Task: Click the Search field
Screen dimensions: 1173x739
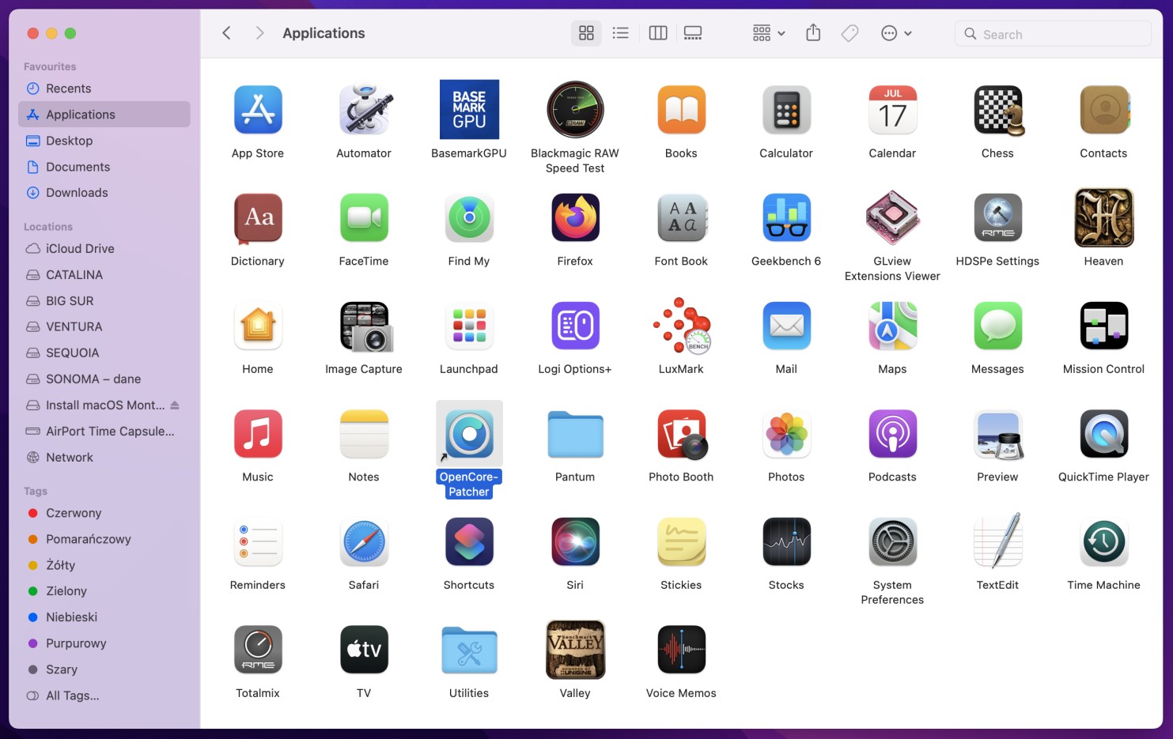Action: [x=1052, y=34]
